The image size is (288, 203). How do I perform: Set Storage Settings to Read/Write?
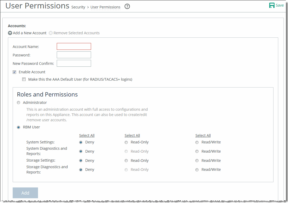[197, 160]
